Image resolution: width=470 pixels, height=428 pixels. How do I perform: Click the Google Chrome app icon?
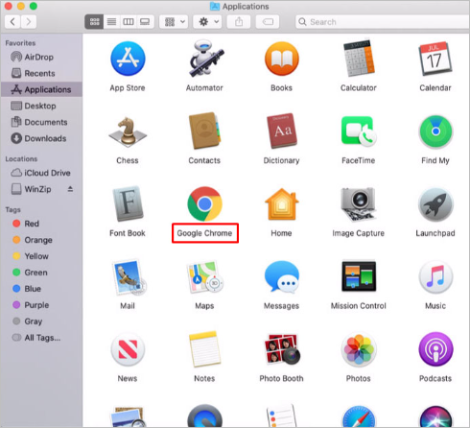[x=204, y=203]
